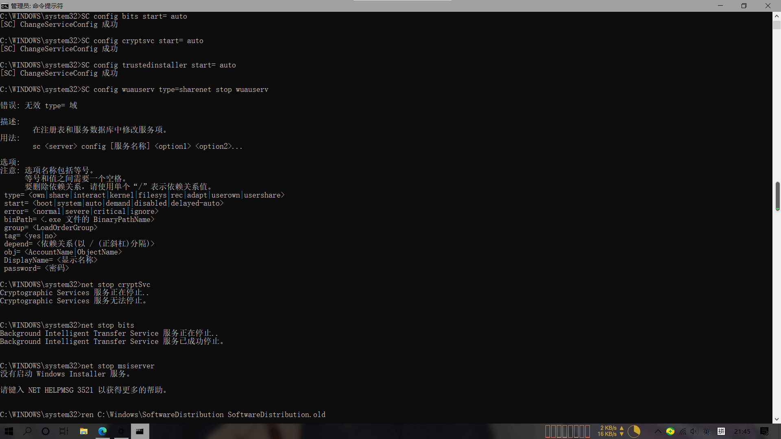
Task: Click the 'net stop bits' command
Action: click(108, 325)
